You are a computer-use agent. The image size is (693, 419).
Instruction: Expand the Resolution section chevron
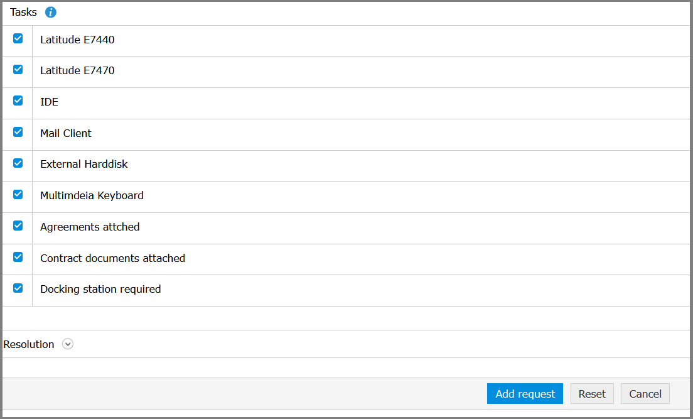[68, 344]
